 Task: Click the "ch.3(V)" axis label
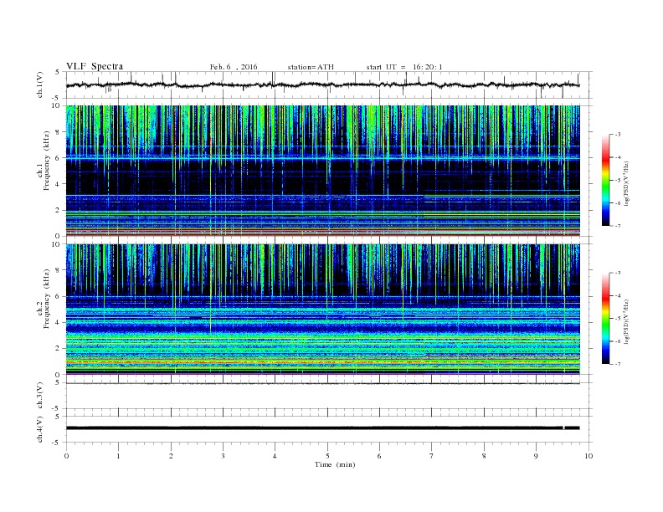click(39, 396)
